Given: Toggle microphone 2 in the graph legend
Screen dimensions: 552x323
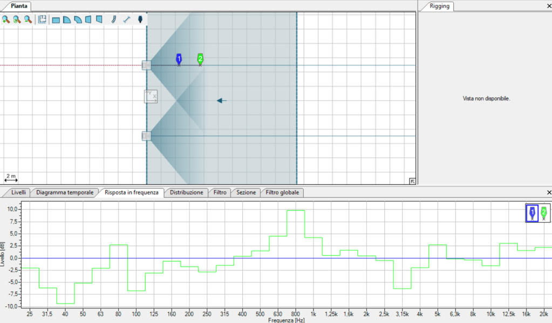Looking at the screenshot, I should (543, 213).
